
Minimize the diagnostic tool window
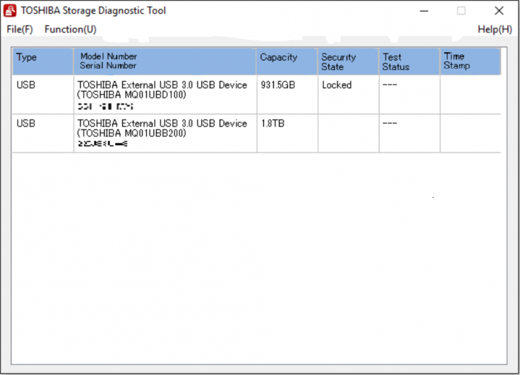tap(424, 11)
